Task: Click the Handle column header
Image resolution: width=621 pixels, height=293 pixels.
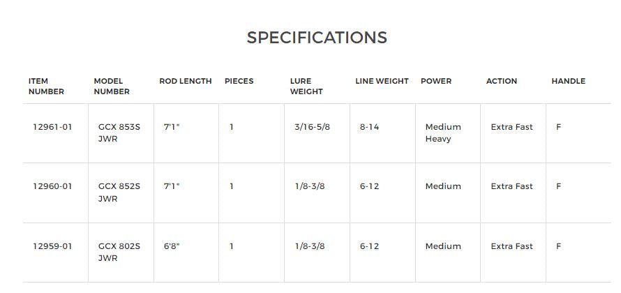Action: click(568, 81)
